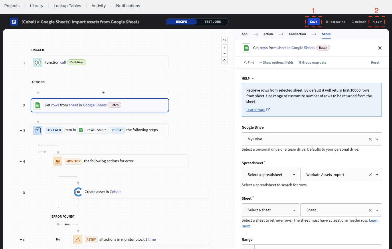Click the fit-to-screen canvas icon

[x=225, y=61]
